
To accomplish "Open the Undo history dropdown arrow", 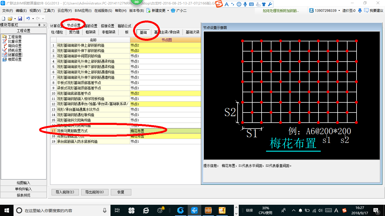I will click(33, 19).
